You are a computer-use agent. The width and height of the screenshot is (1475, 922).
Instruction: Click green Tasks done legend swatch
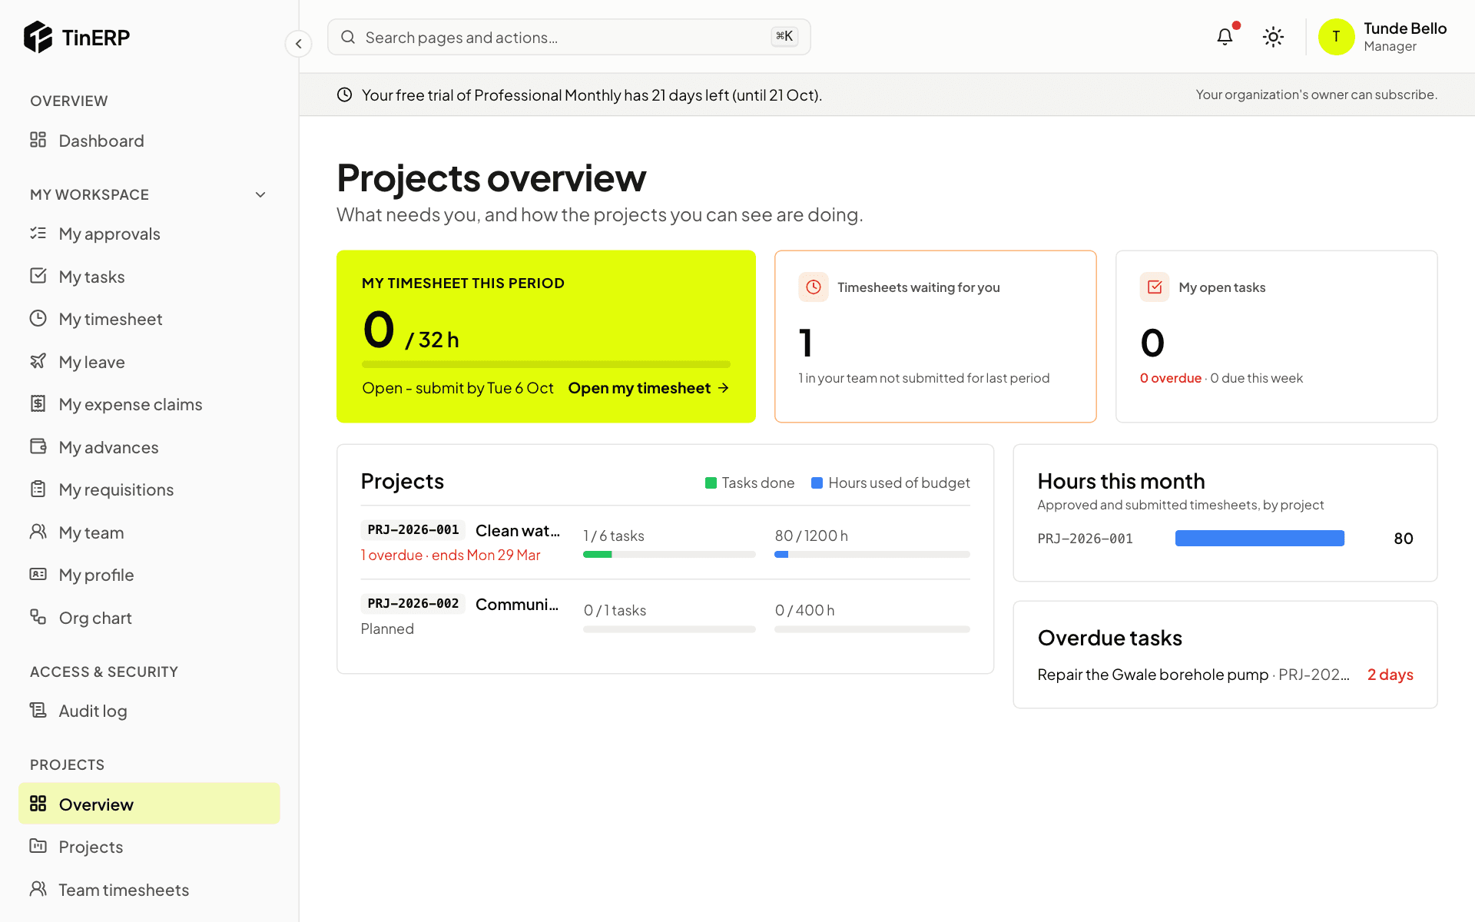pyautogui.click(x=711, y=483)
